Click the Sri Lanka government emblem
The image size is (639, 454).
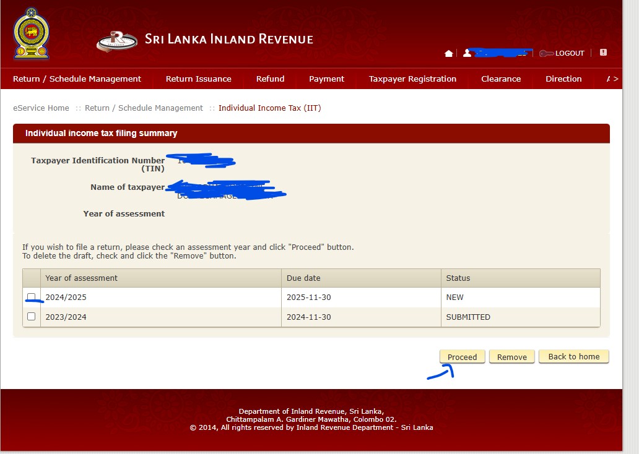point(31,34)
